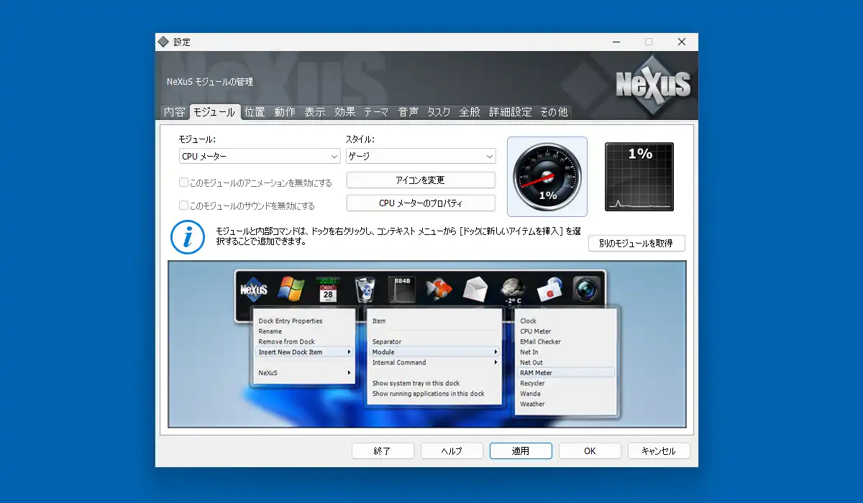Image resolution: width=863 pixels, height=503 pixels.
Task: Click the 終了 button
Action: pyautogui.click(x=383, y=451)
